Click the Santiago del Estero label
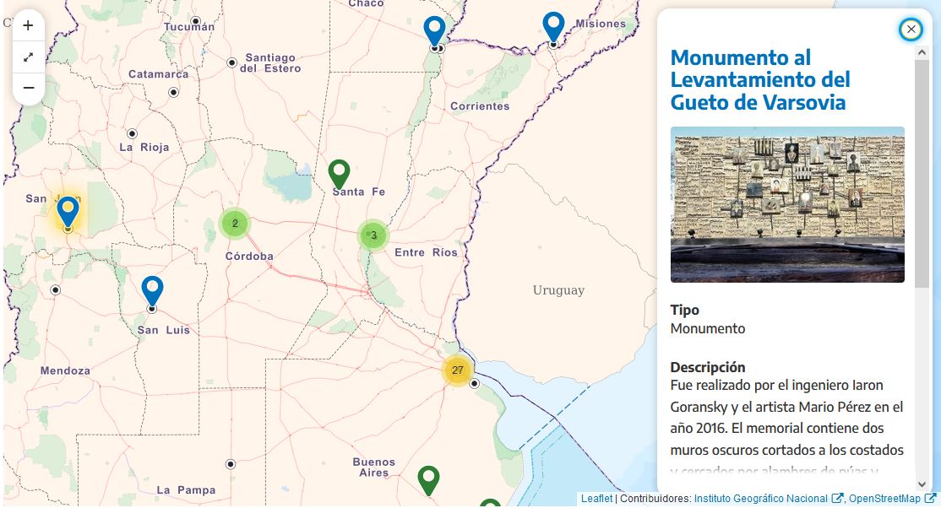 270,63
